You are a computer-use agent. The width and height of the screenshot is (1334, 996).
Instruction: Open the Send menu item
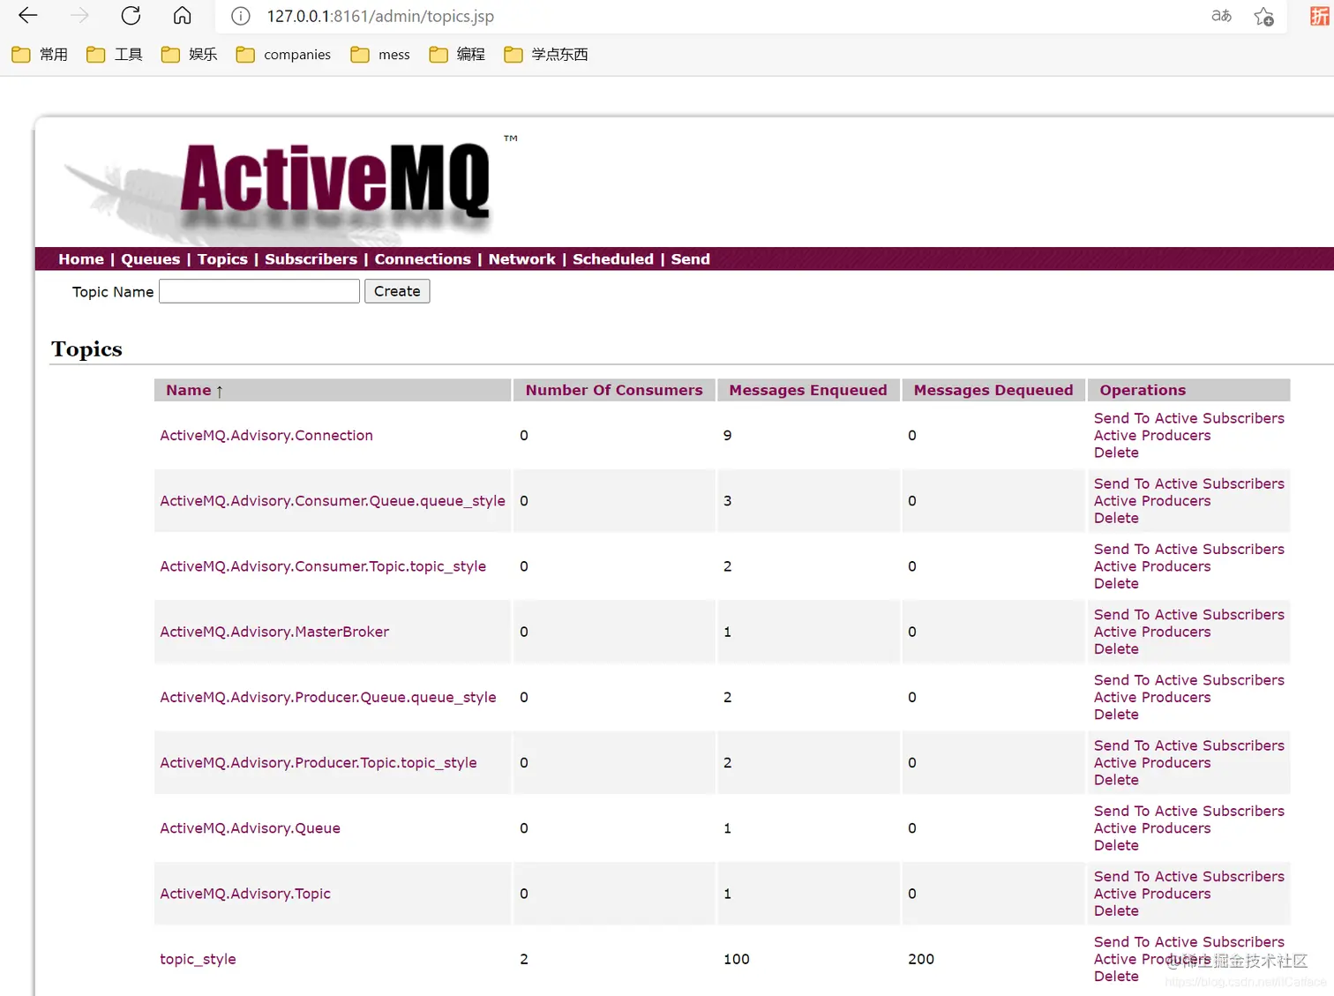690,259
